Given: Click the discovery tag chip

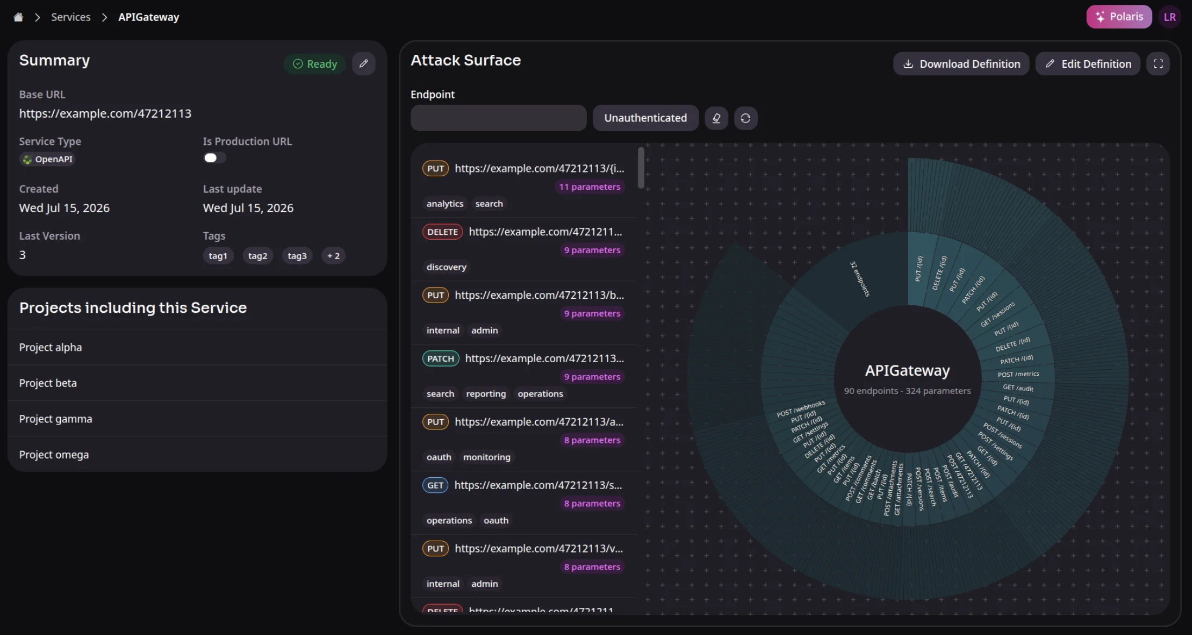Looking at the screenshot, I should (446, 267).
